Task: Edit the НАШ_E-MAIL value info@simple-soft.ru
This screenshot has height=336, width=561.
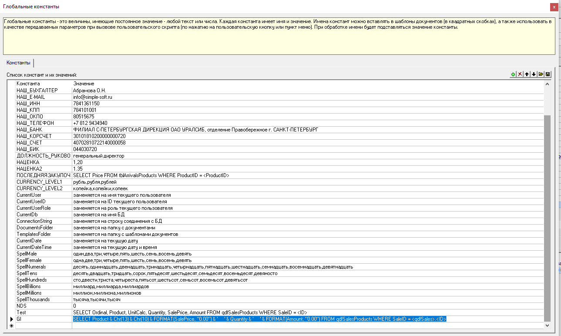Action: tap(93, 97)
